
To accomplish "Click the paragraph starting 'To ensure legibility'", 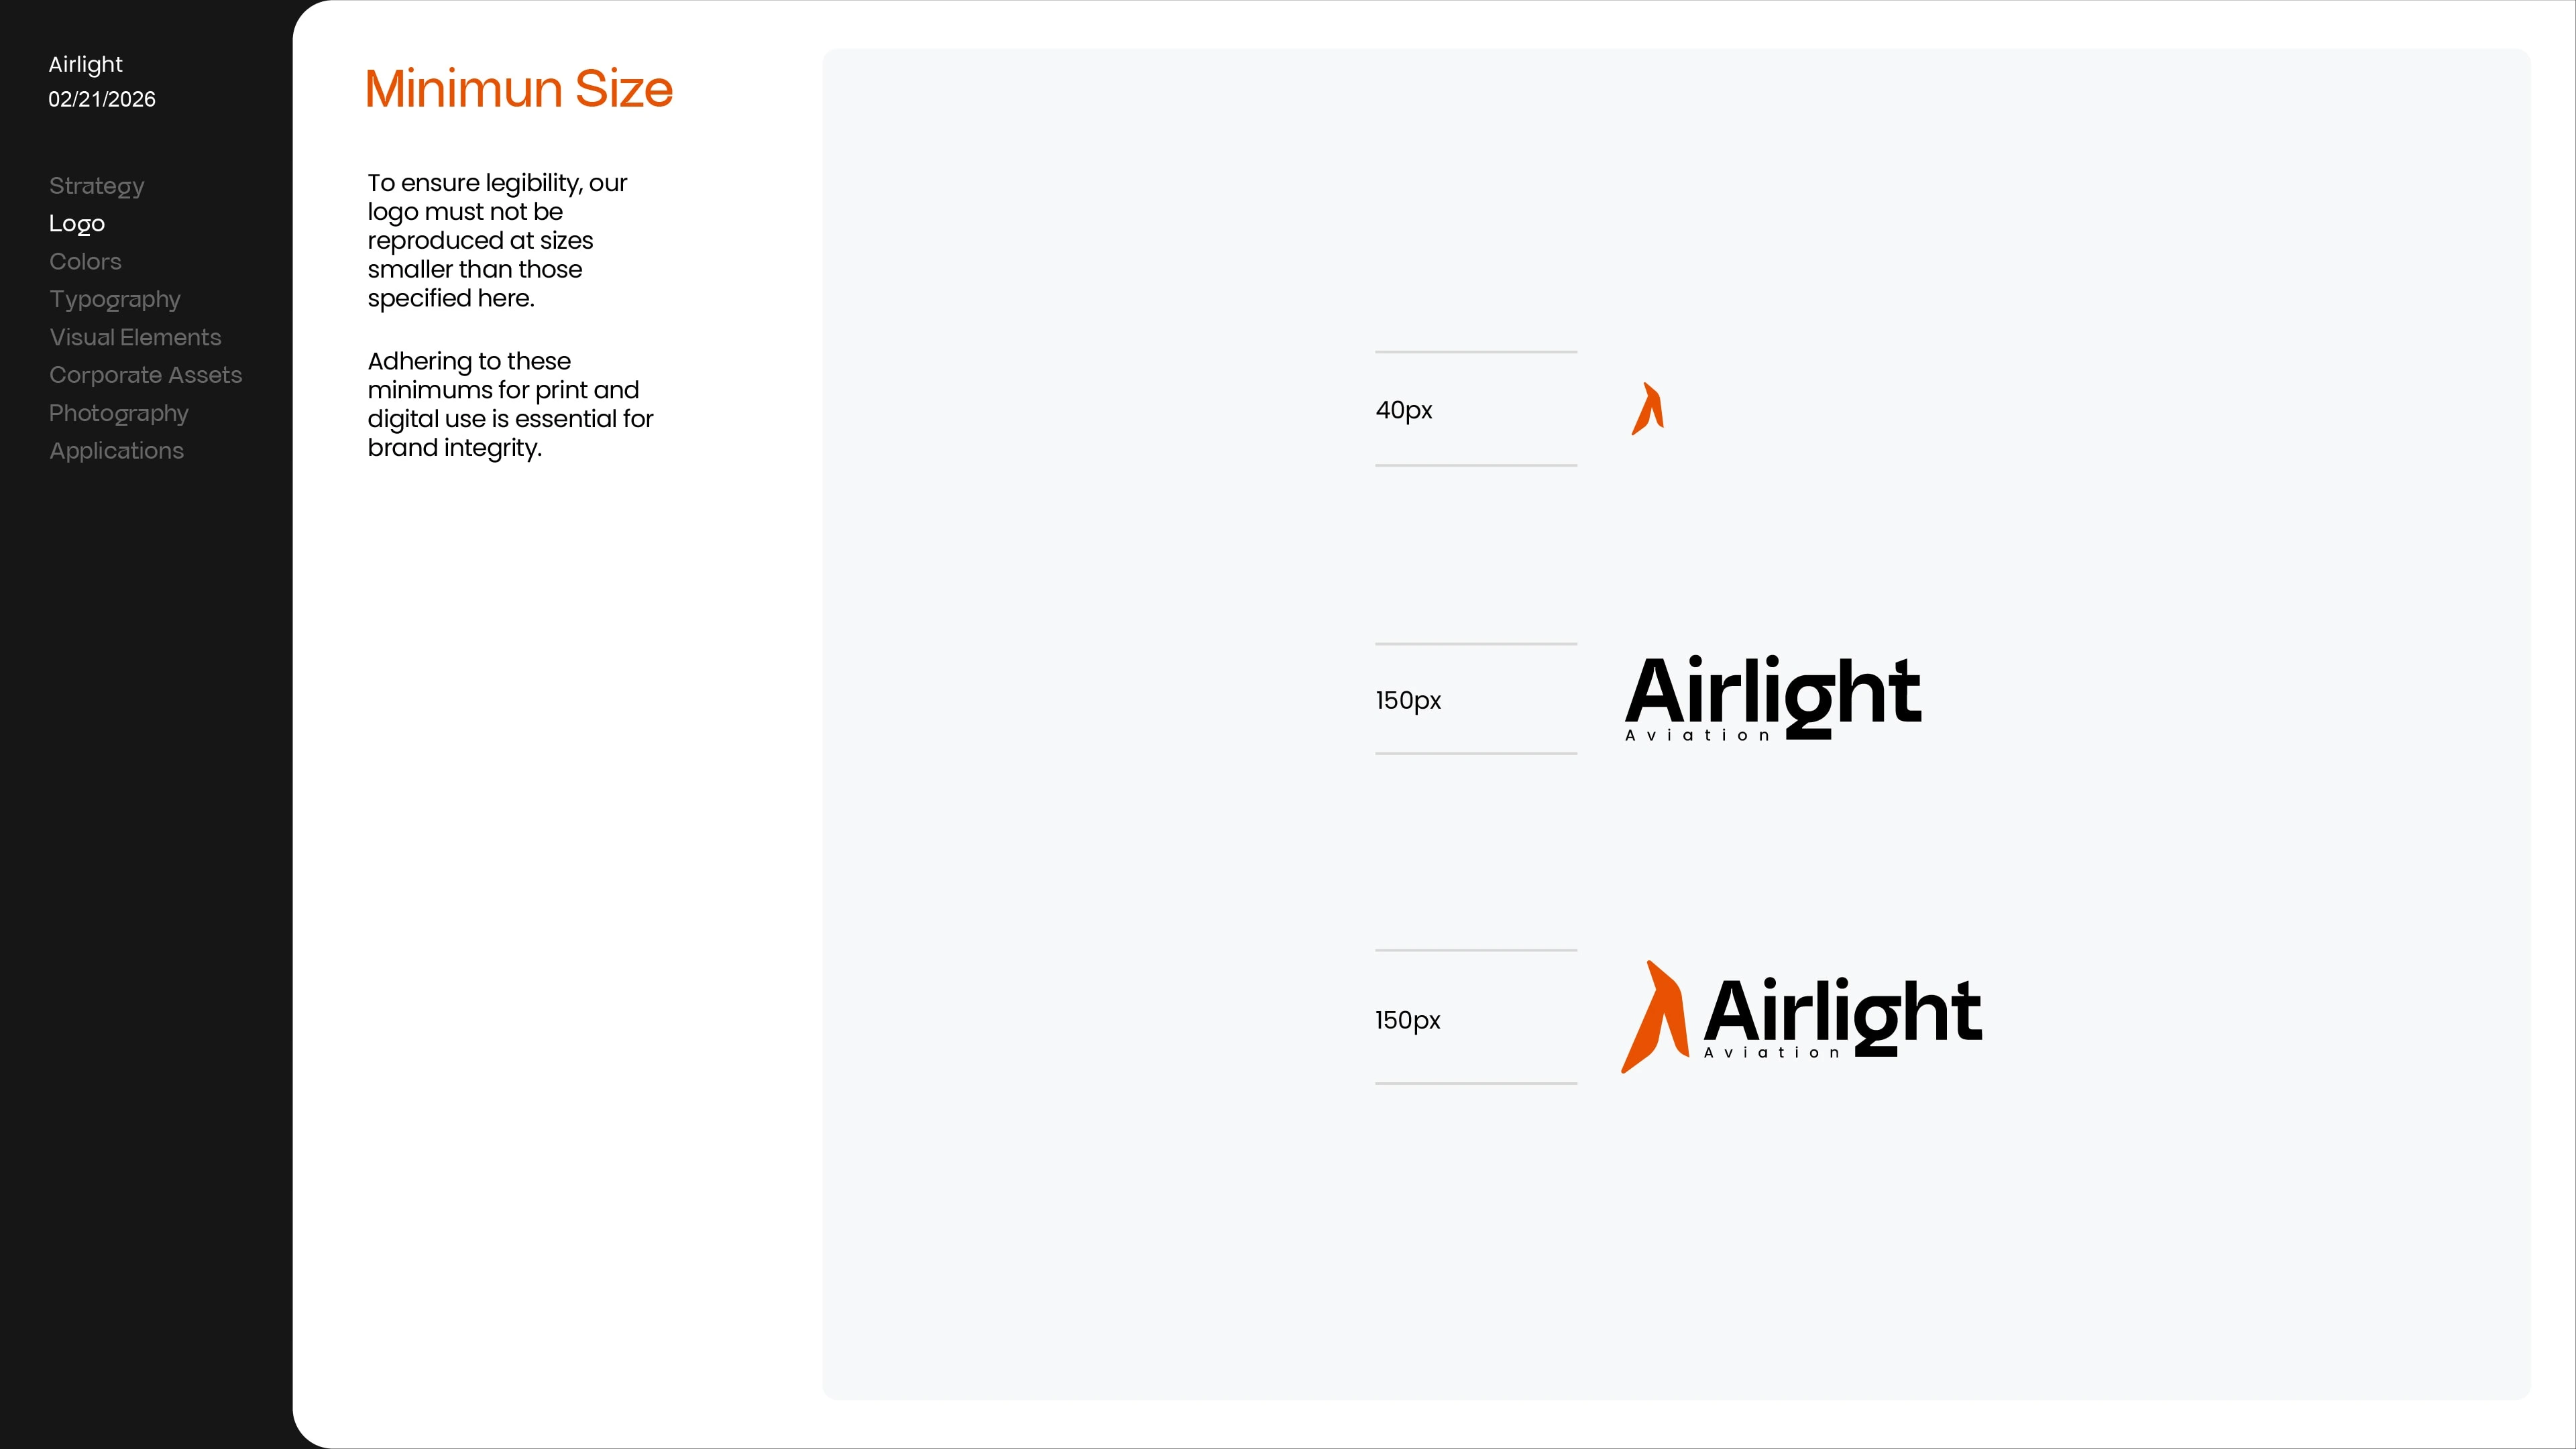I will [x=497, y=240].
